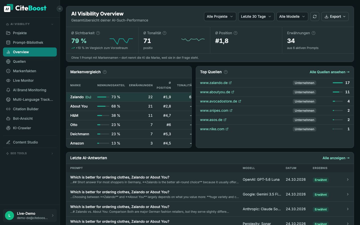Click the help icon beside Markenvergleich
Screen dimensions: 360x225
tap(105, 72)
